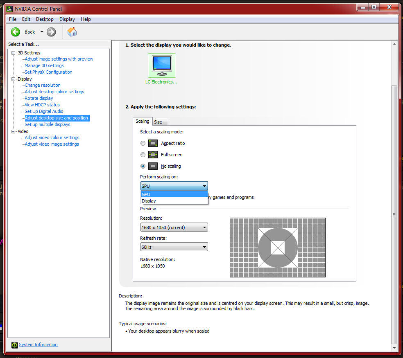This screenshot has width=403, height=358.
Task: Open the Refresh rate 60Hz dropdown
Action: (174, 247)
